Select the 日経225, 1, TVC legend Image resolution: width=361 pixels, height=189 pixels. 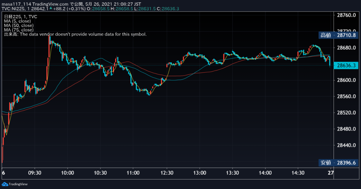(x=20, y=17)
